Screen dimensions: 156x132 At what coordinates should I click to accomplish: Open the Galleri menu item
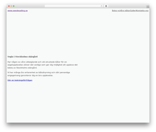[133, 11]
